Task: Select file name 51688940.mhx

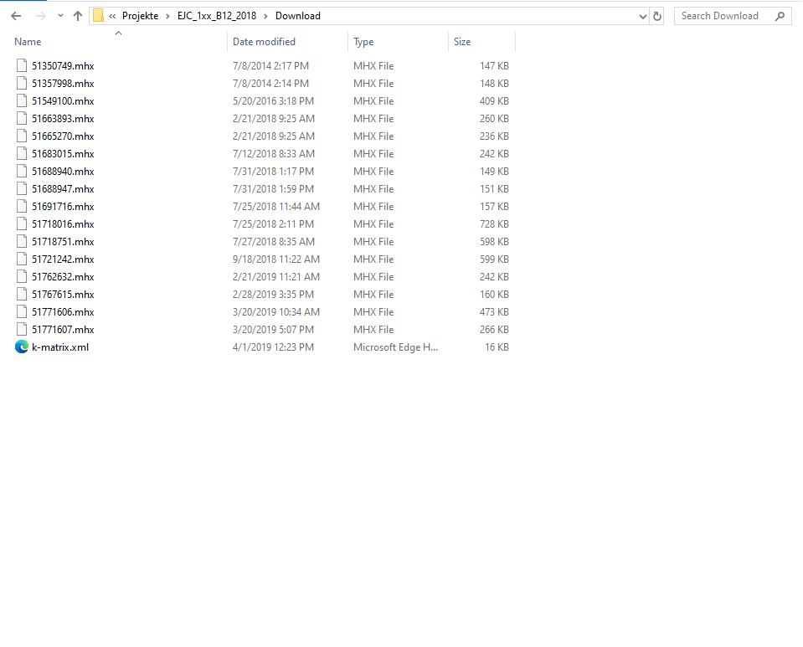Action: [x=63, y=172]
